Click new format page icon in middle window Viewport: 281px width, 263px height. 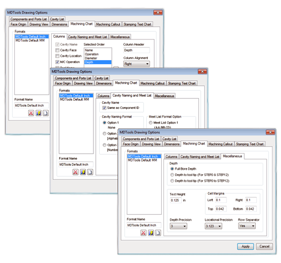tap(90, 172)
